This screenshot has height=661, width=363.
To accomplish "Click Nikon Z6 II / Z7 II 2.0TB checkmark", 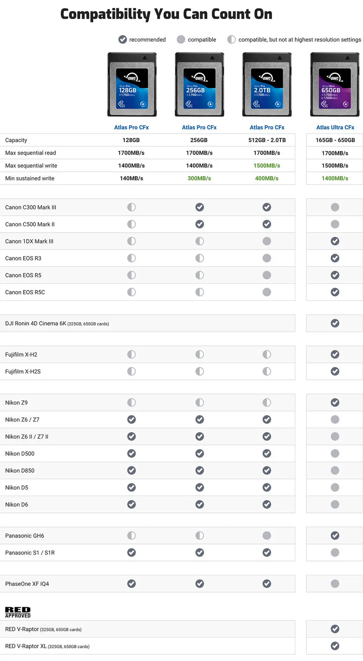I will (267, 436).
